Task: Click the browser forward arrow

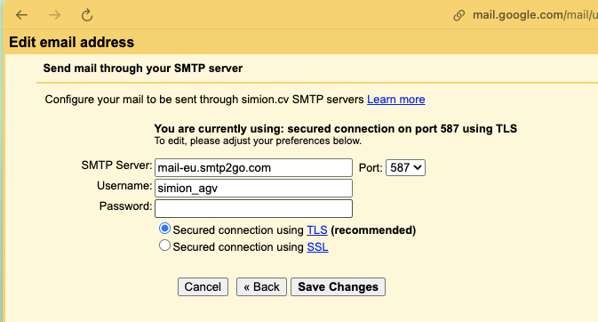Action: 54,15
